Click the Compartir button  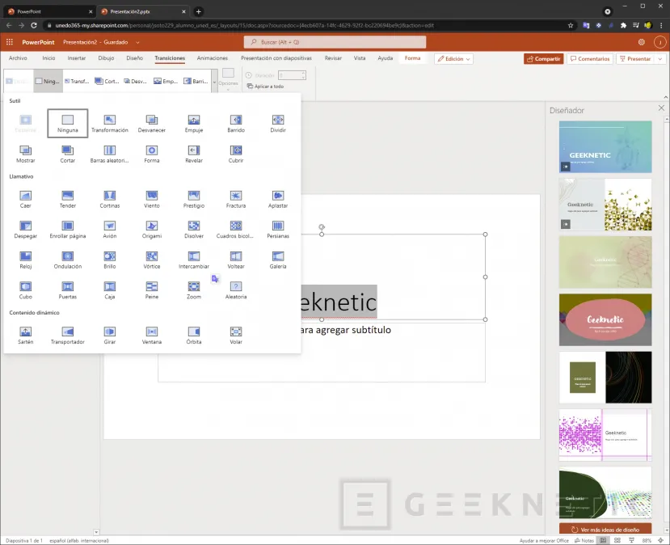point(544,59)
